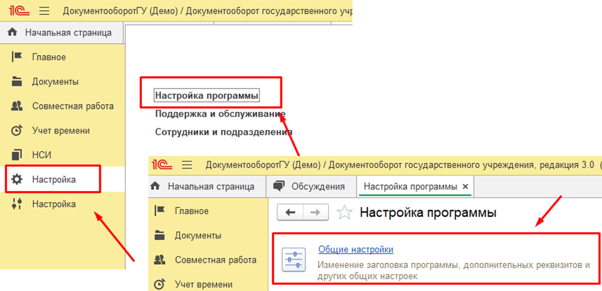Open the hamburger main menu in the front window
The width and height of the screenshot is (602, 291).
click(187, 165)
